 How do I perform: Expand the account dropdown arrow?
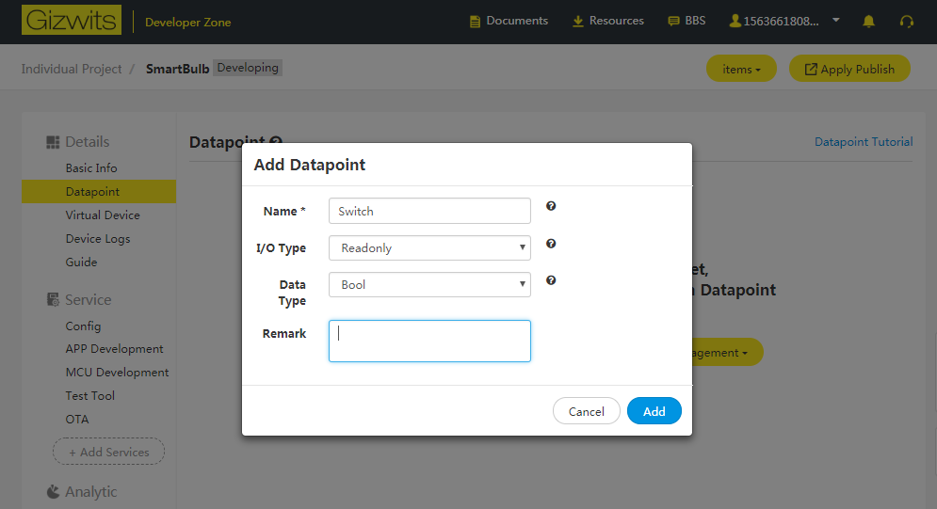coord(836,21)
